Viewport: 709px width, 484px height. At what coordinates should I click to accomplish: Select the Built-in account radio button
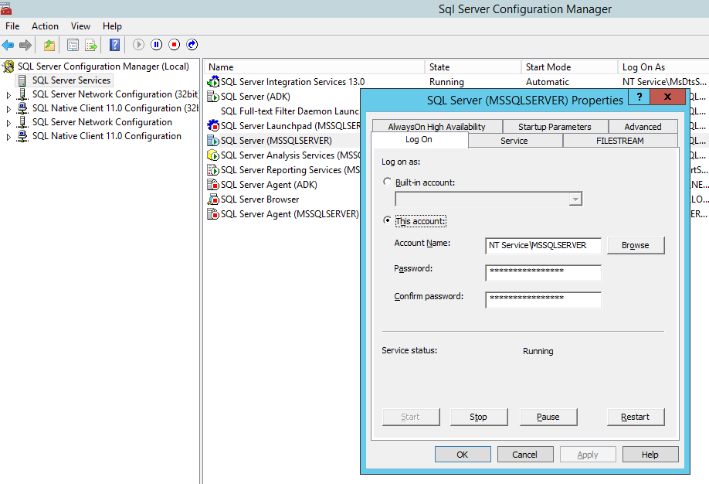(387, 182)
